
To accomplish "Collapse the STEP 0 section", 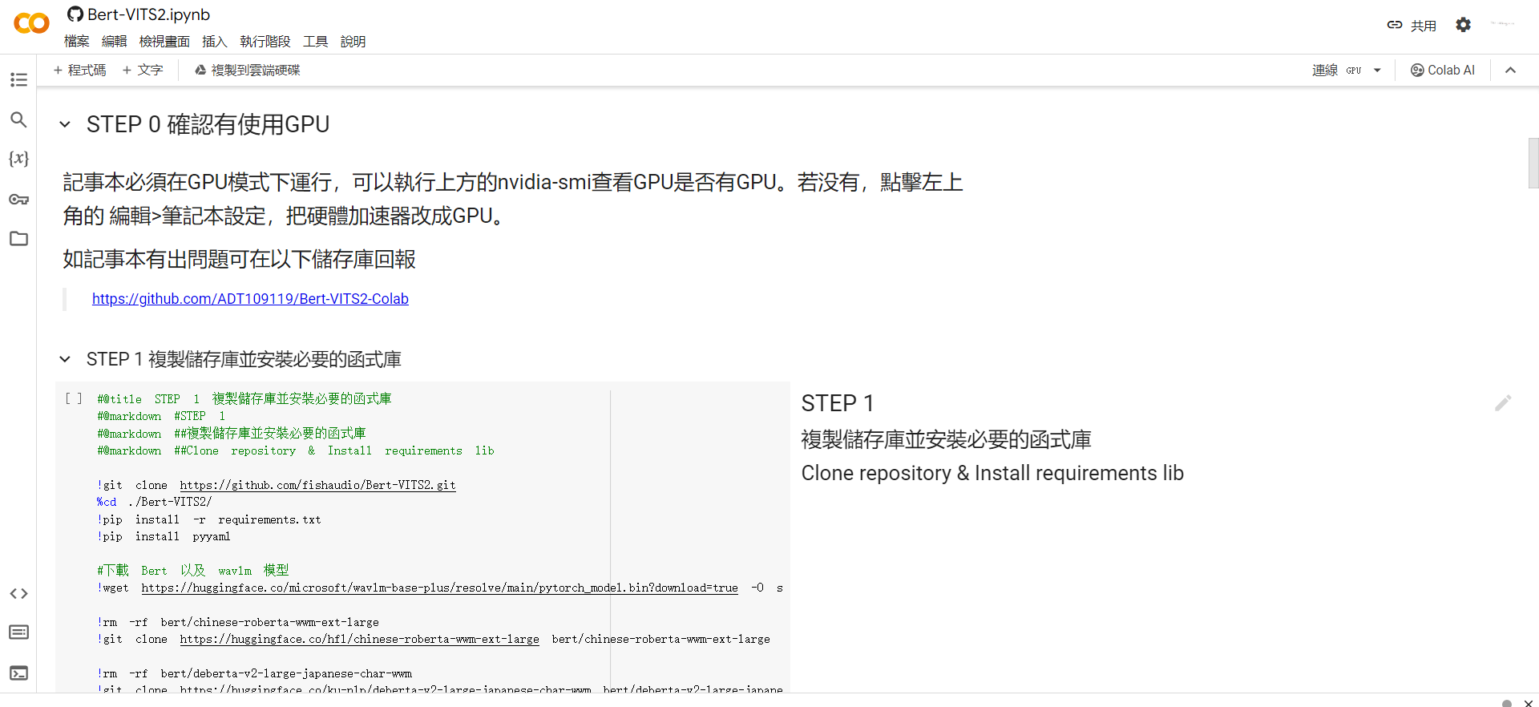I will (x=65, y=125).
